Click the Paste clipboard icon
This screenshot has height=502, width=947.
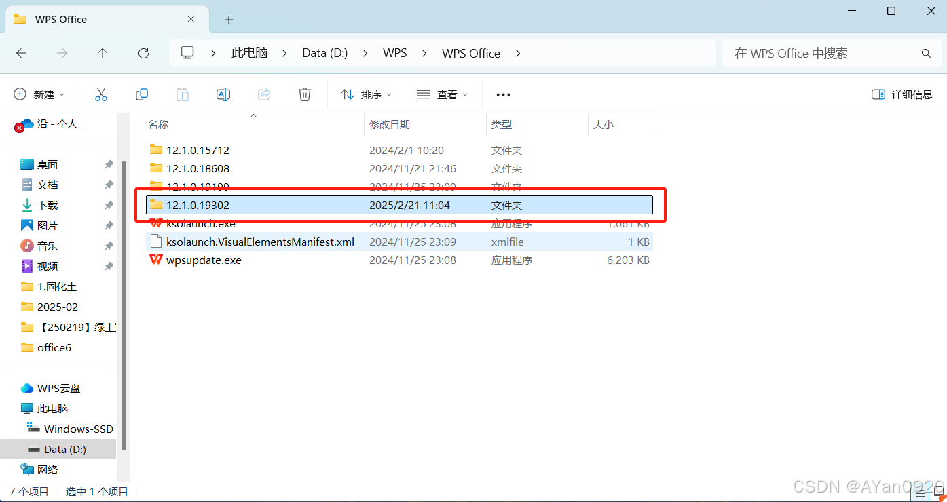(x=183, y=94)
